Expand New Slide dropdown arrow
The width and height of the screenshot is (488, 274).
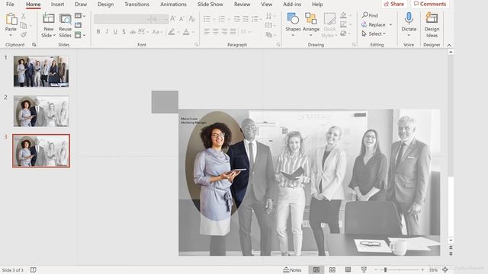pyautogui.click(x=54, y=36)
